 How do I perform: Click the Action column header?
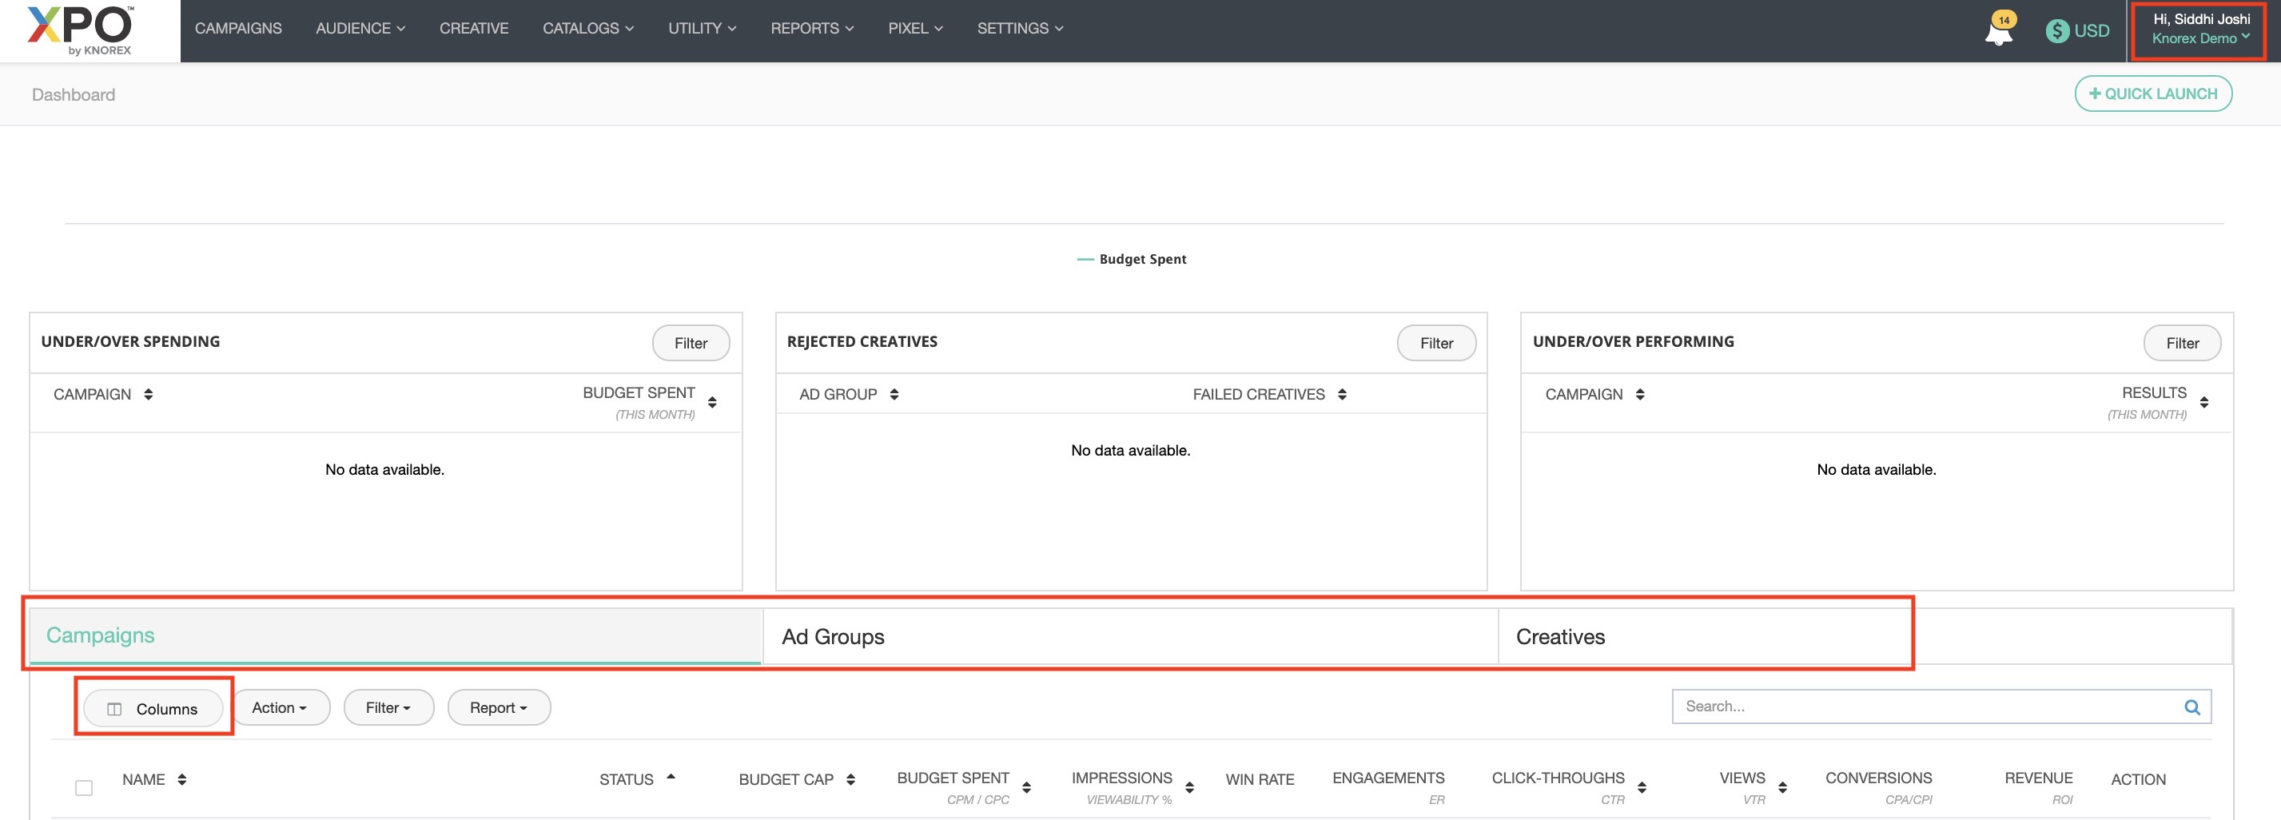pyautogui.click(x=2138, y=779)
